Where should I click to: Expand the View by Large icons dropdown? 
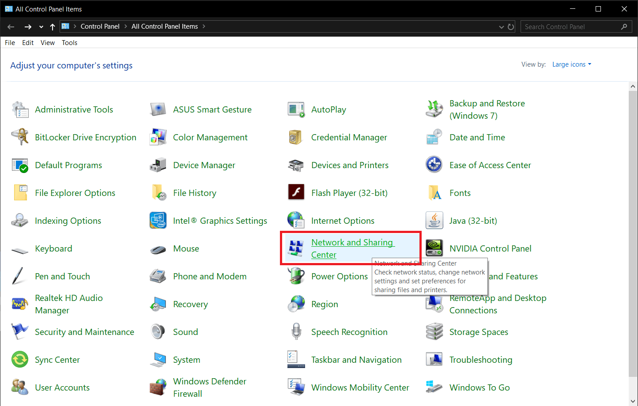pyautogui.click(x=571, y=64)
